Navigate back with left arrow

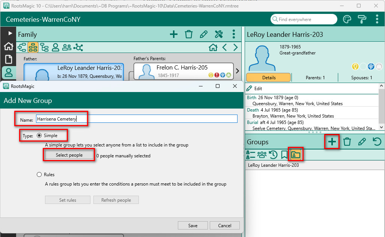224,47
